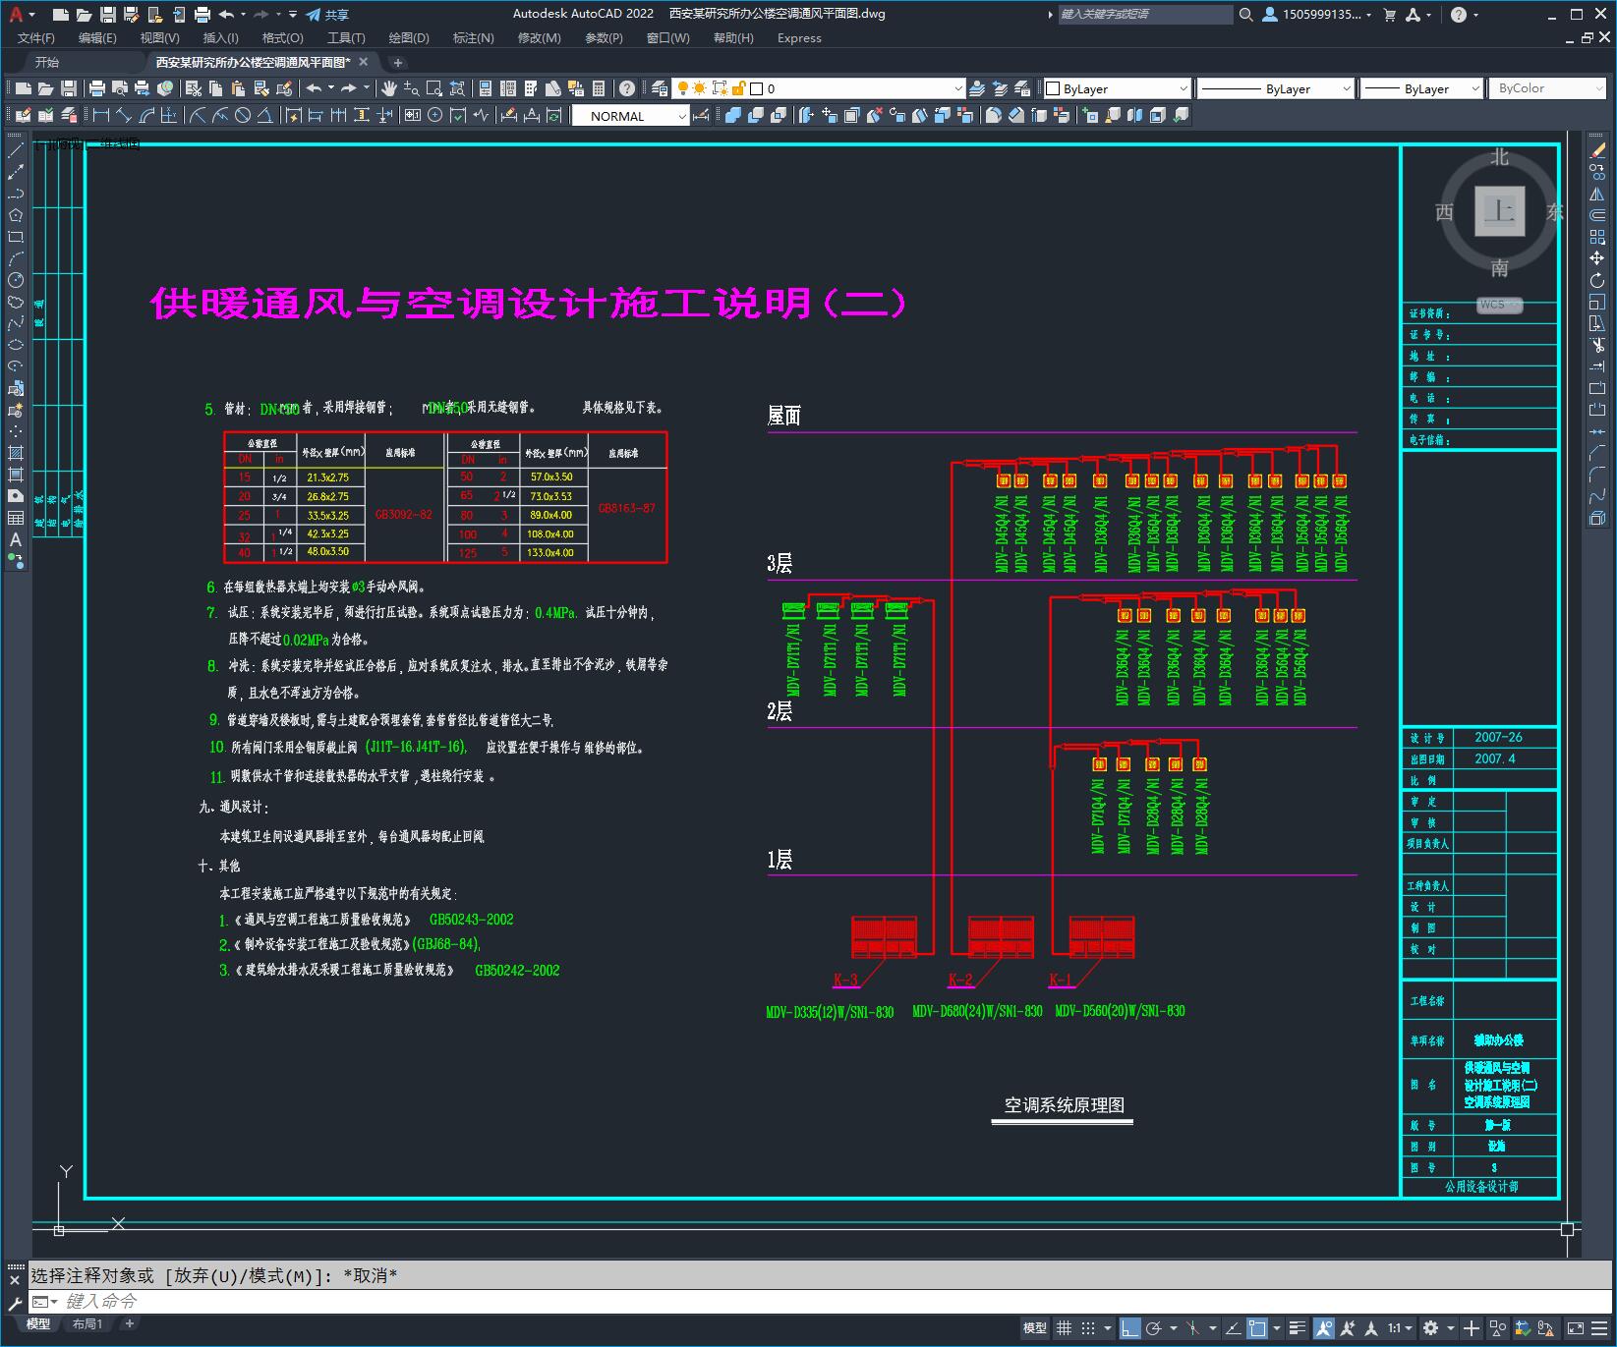Viewport: 1617px width, 1347px height.
Task: Select the Move tool in modify toolbar
Action: pos(1597,258)
